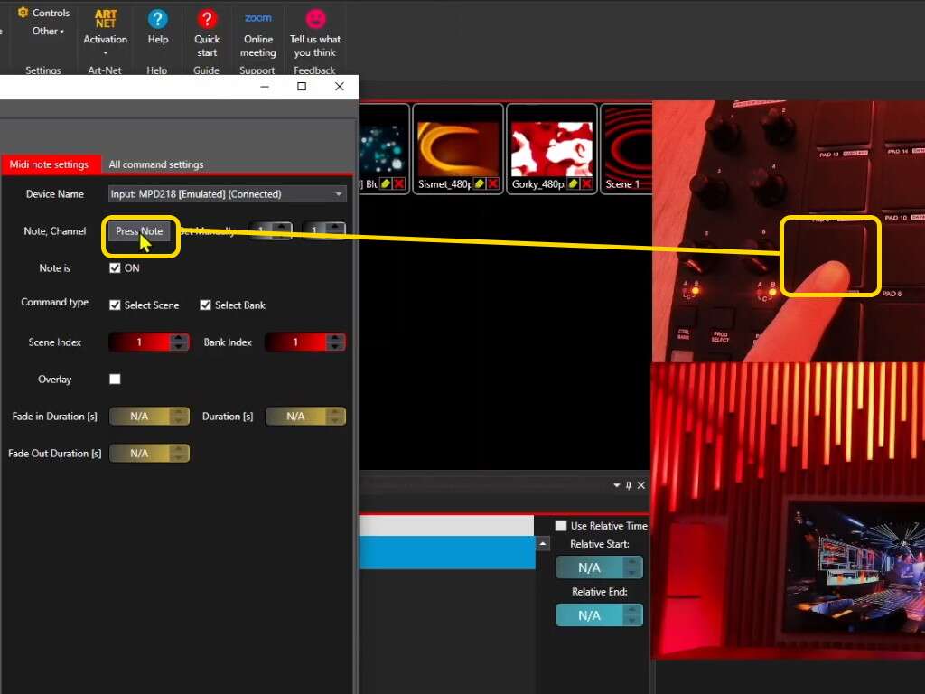Screen dimensions: 925x694
Task: Select the Scene 1 thumbnail
Action: tap(626, 145)
